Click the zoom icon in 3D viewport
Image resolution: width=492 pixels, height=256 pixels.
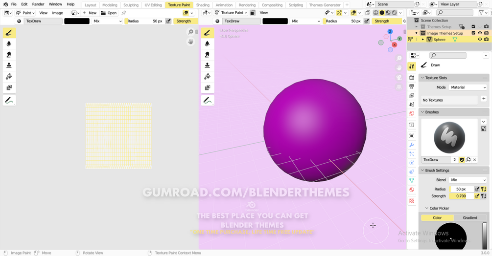tap(399, 58)
